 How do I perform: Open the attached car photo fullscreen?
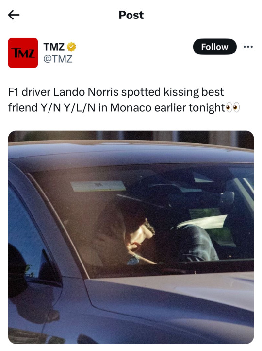pyautogui.click(x=131, y=237)
